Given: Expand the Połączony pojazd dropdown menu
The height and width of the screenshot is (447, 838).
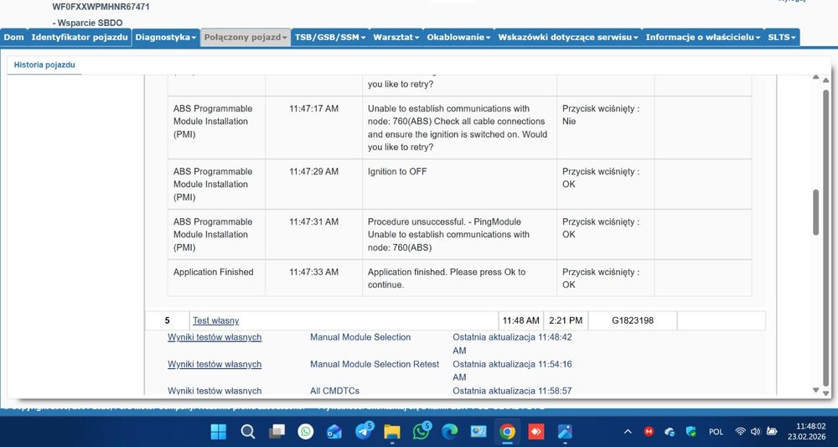Looking at the screenshot, I should coord(246,38).
